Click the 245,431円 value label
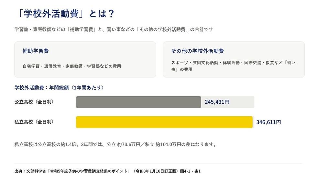The height and width of the screenshot is (178, 317). (217, 102)
